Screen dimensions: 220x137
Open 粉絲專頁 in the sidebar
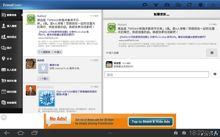pos(11,103)
